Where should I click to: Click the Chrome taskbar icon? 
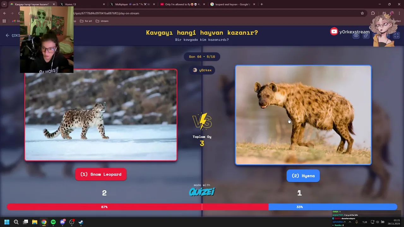tap(44, 222)
